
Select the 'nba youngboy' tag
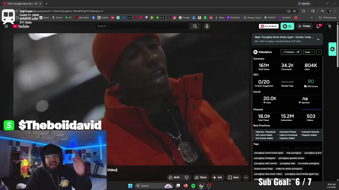click(x=294, y=153)
